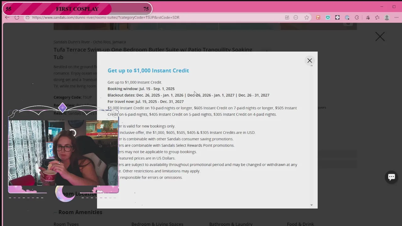Click the 'For travel now: Jul. 15, 2025' line

tap(145, 102)
